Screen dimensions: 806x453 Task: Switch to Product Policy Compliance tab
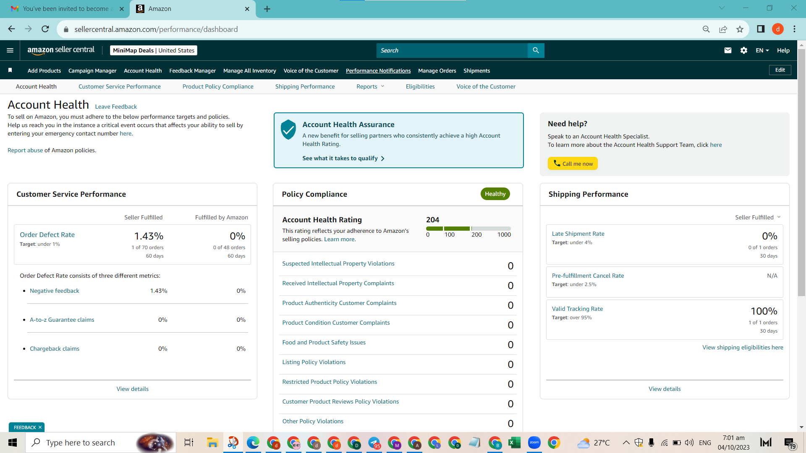[218, 86]
